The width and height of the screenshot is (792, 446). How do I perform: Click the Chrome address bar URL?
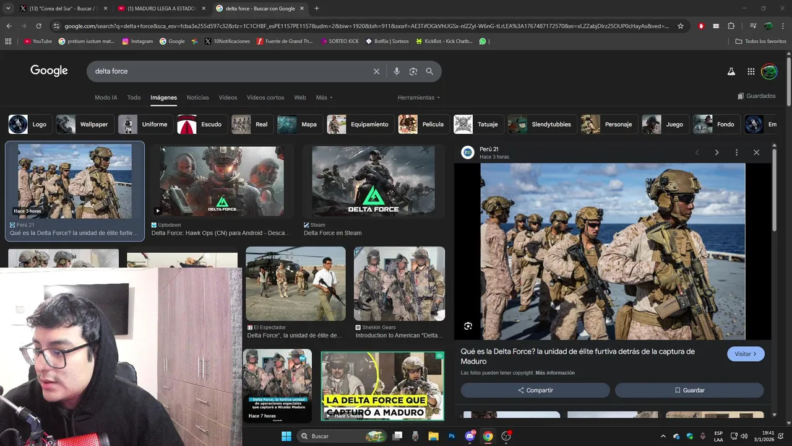(x=366, y=26)
